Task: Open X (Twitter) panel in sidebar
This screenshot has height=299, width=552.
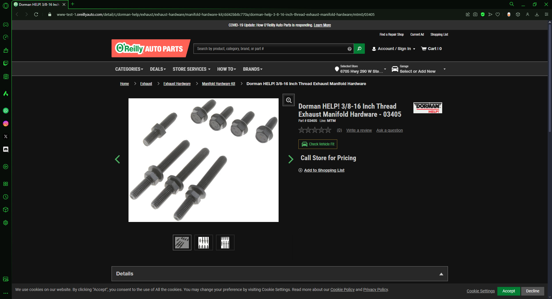Action: 6,137
